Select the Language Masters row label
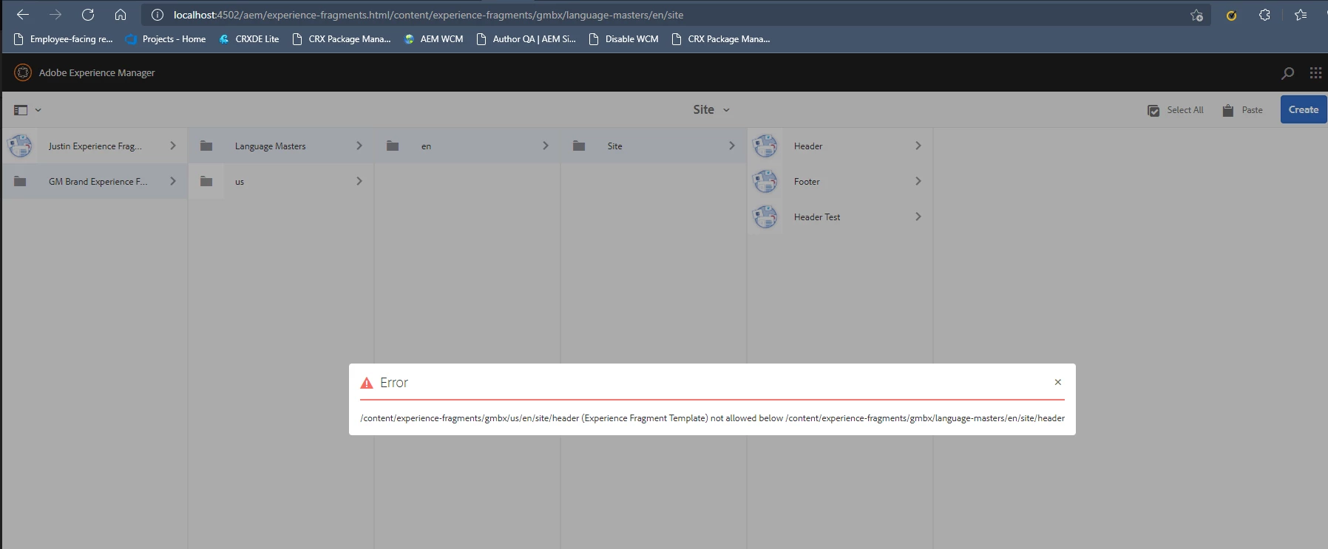The image size is (1328, 549). click(x=270, y=146)
